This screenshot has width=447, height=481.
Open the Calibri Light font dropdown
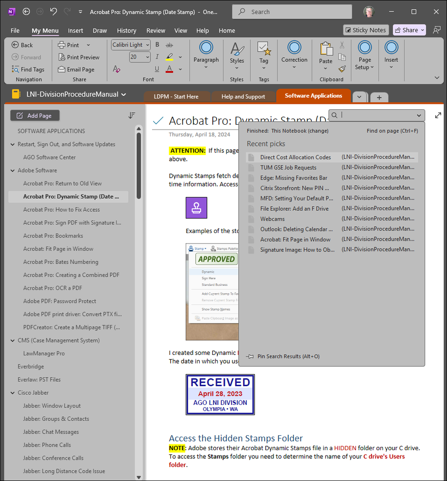[x=147, y=45]
